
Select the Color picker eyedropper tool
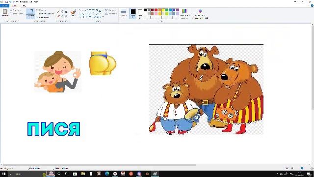coord(62,16)
